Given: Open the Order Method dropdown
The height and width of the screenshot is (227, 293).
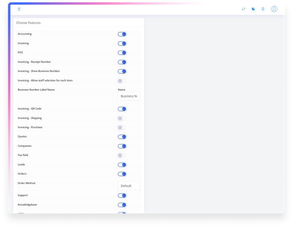Looking at the screenshot, I should tap(129, 186).
